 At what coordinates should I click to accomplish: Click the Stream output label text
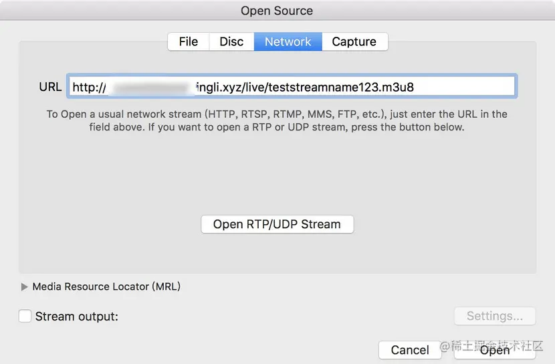(76, 316)
